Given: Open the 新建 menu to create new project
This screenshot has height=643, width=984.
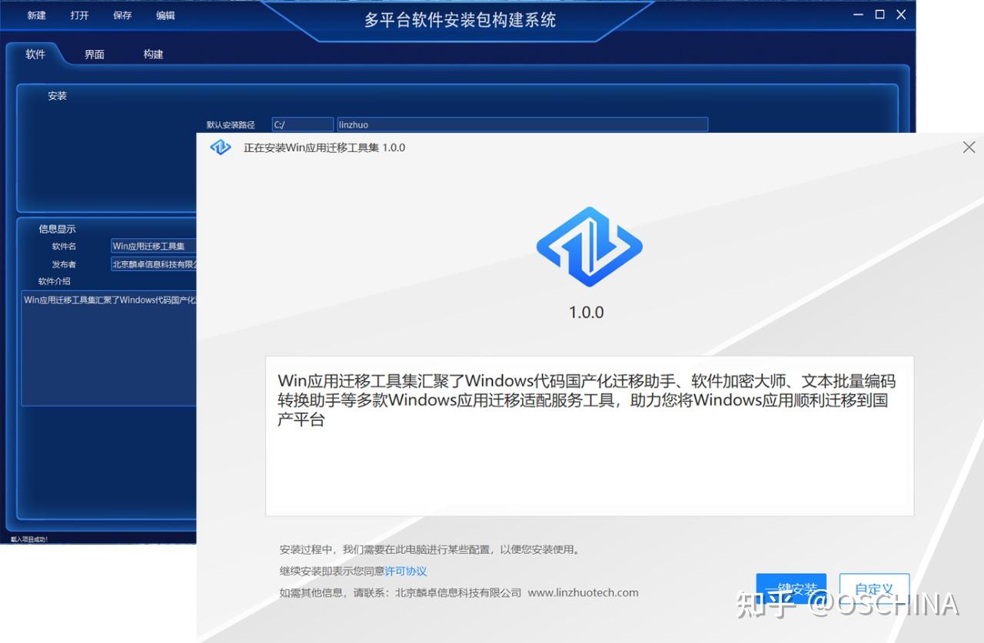Looking at the screenshot, I should (x=35, y=15).
